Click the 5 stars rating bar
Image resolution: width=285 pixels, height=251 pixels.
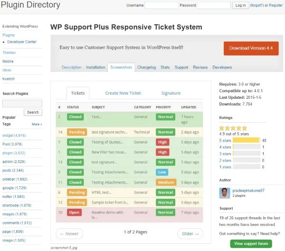[x=246, y=140]
